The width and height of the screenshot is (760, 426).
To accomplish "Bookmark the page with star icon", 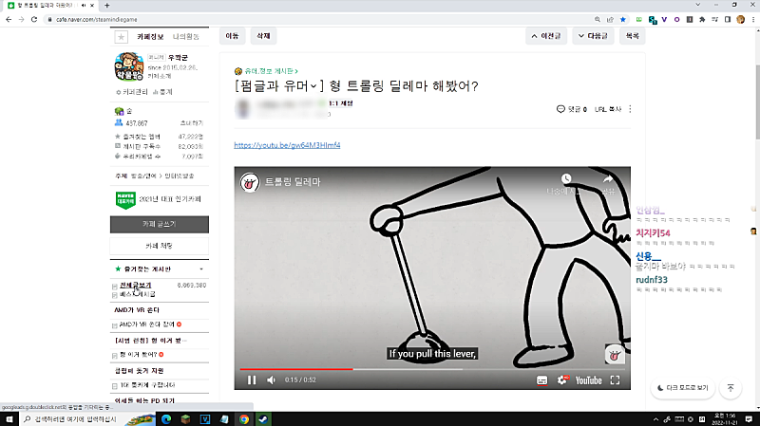I will click(x=623, y=19).
